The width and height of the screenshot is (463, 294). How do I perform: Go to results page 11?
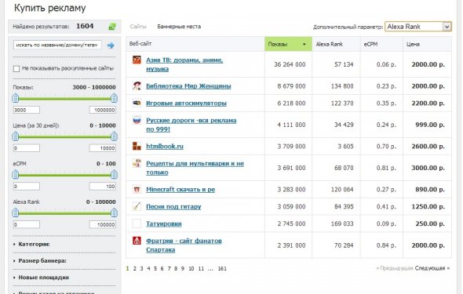click(x=201, y=269)
